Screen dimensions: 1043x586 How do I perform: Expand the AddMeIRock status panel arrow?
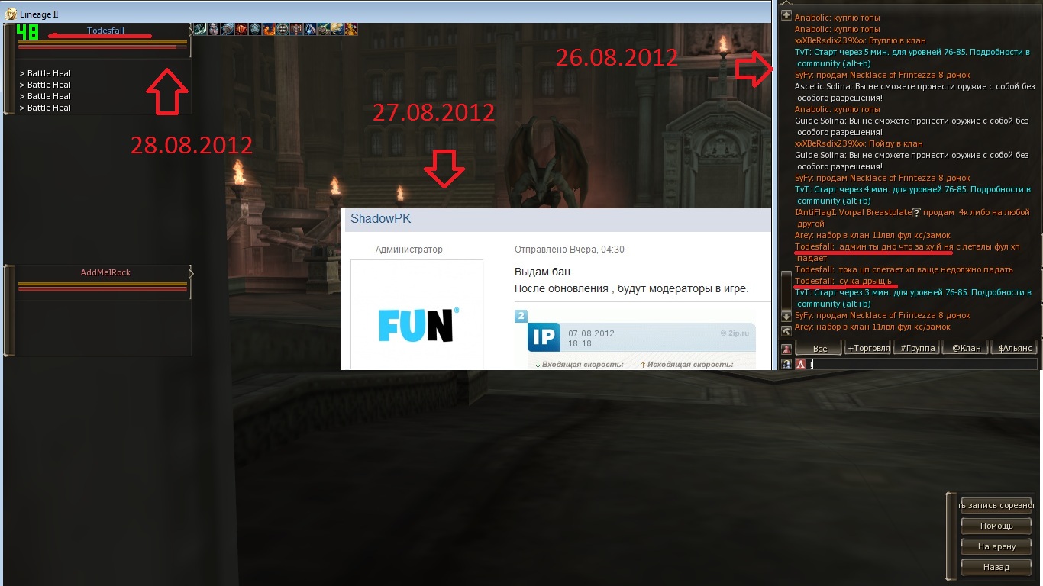[190, 272]
